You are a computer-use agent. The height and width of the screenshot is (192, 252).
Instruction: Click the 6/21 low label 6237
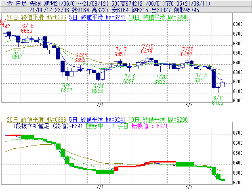tap(67, 91)
